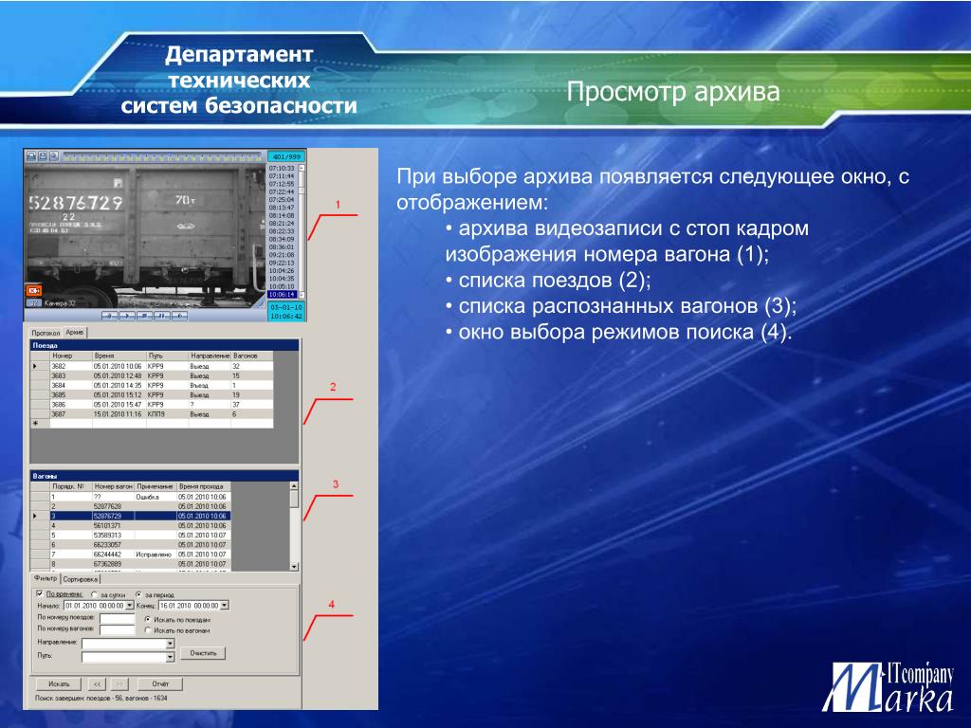Click scroll-up arrow of recording time list
Image resolution: width=971 pixels, height=728 pixels.
[x=302, y=168]
